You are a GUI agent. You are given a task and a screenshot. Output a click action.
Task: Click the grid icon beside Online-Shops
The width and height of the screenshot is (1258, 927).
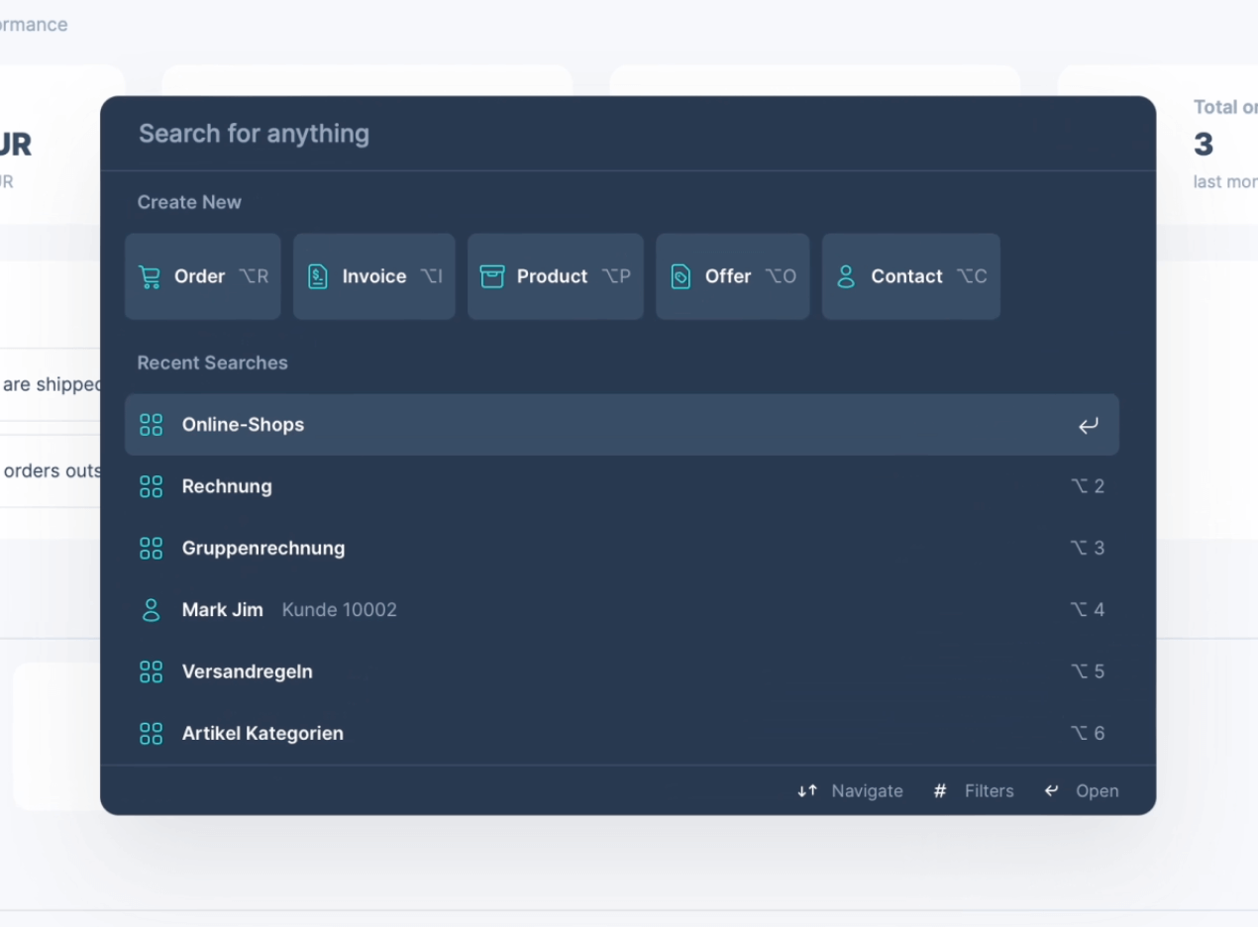click(x=151, y=425)
